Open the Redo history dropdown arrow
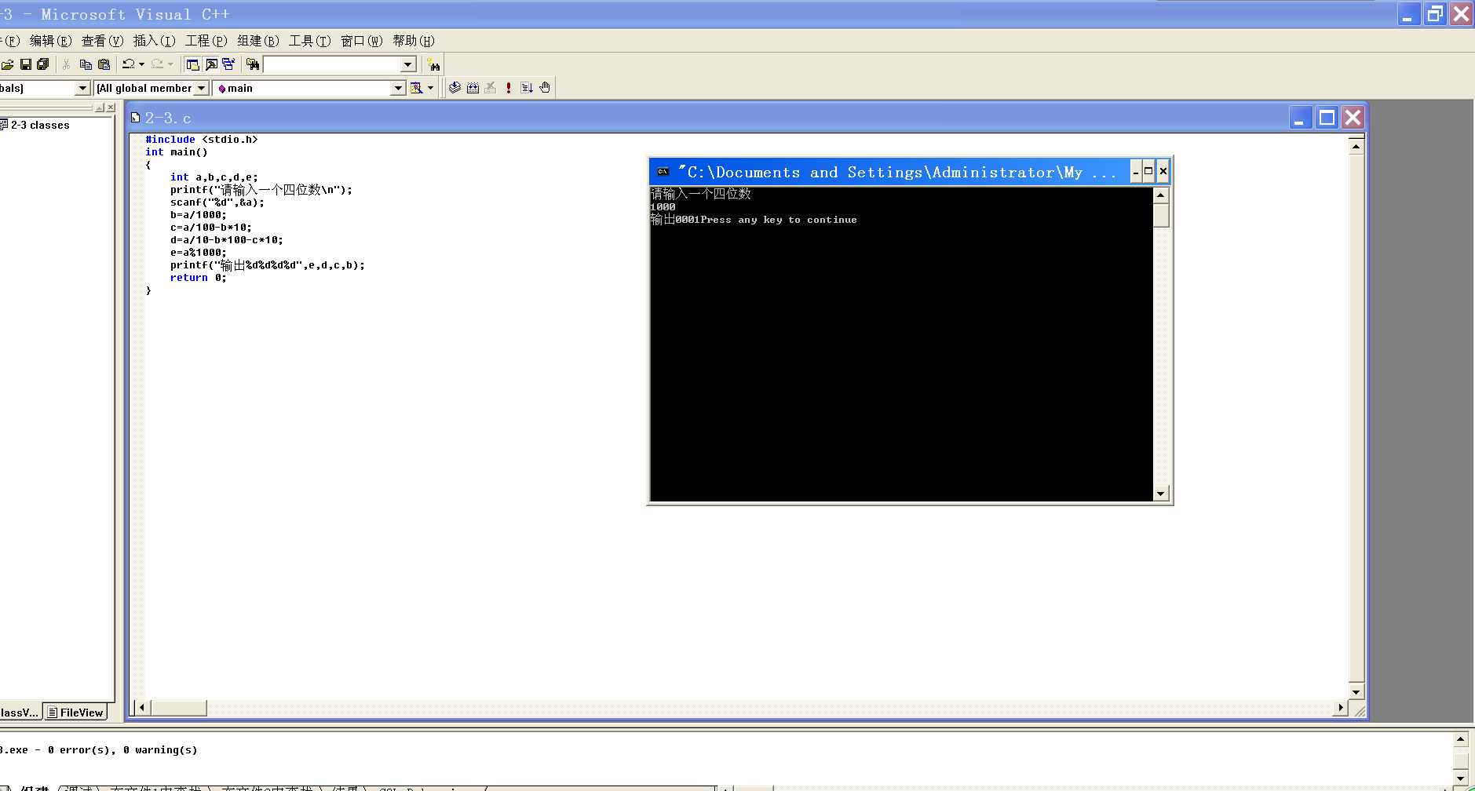The width and height of the screenshot is (1475, 791). [x=170, y=64]
